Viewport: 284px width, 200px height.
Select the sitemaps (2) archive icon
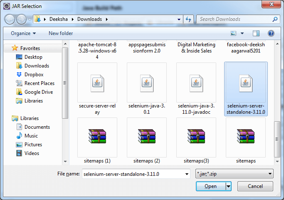(x=147, y=136)
